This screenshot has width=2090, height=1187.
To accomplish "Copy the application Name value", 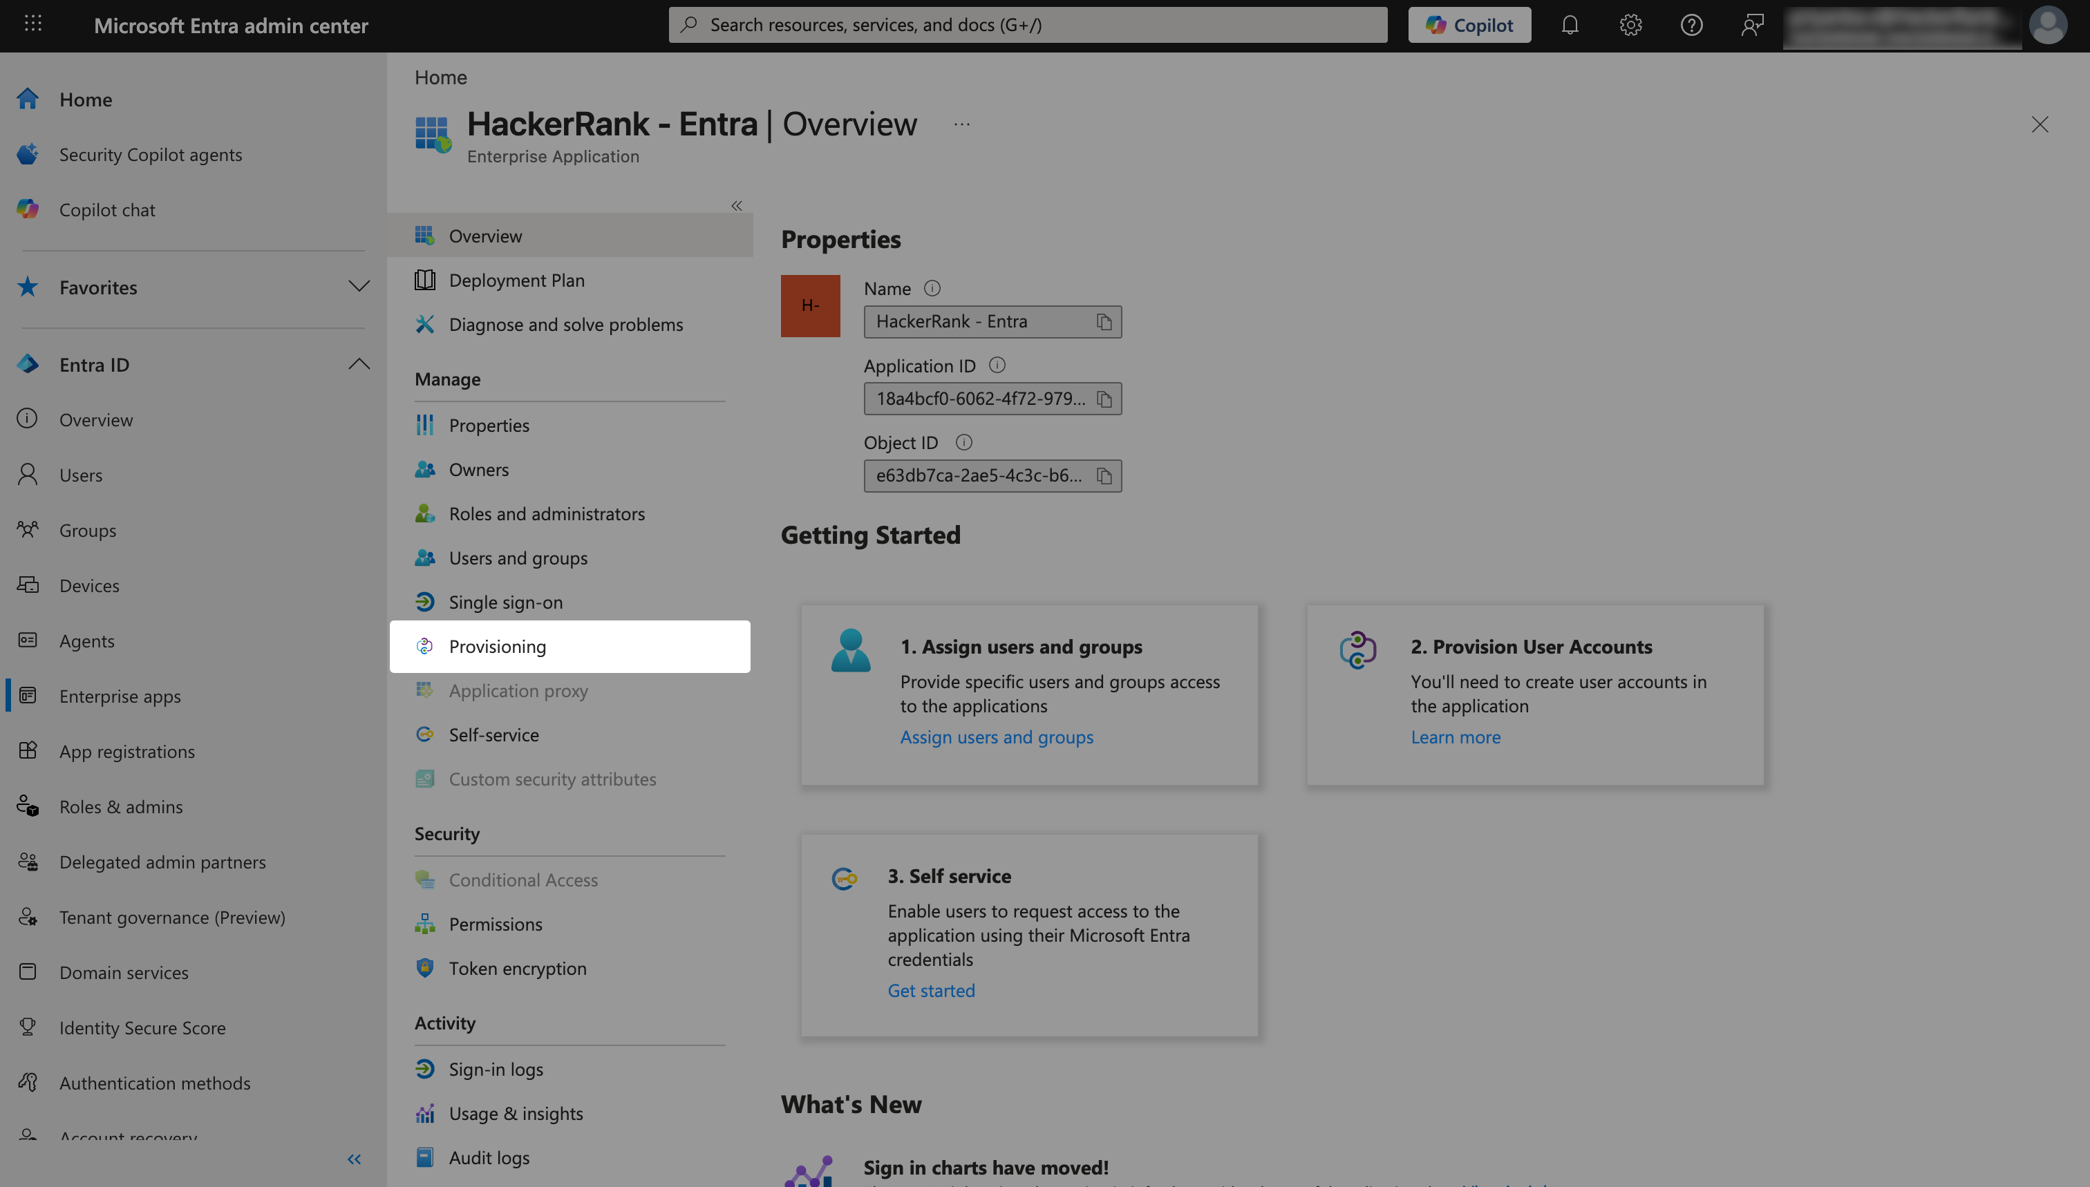I will coord(1104,322).
